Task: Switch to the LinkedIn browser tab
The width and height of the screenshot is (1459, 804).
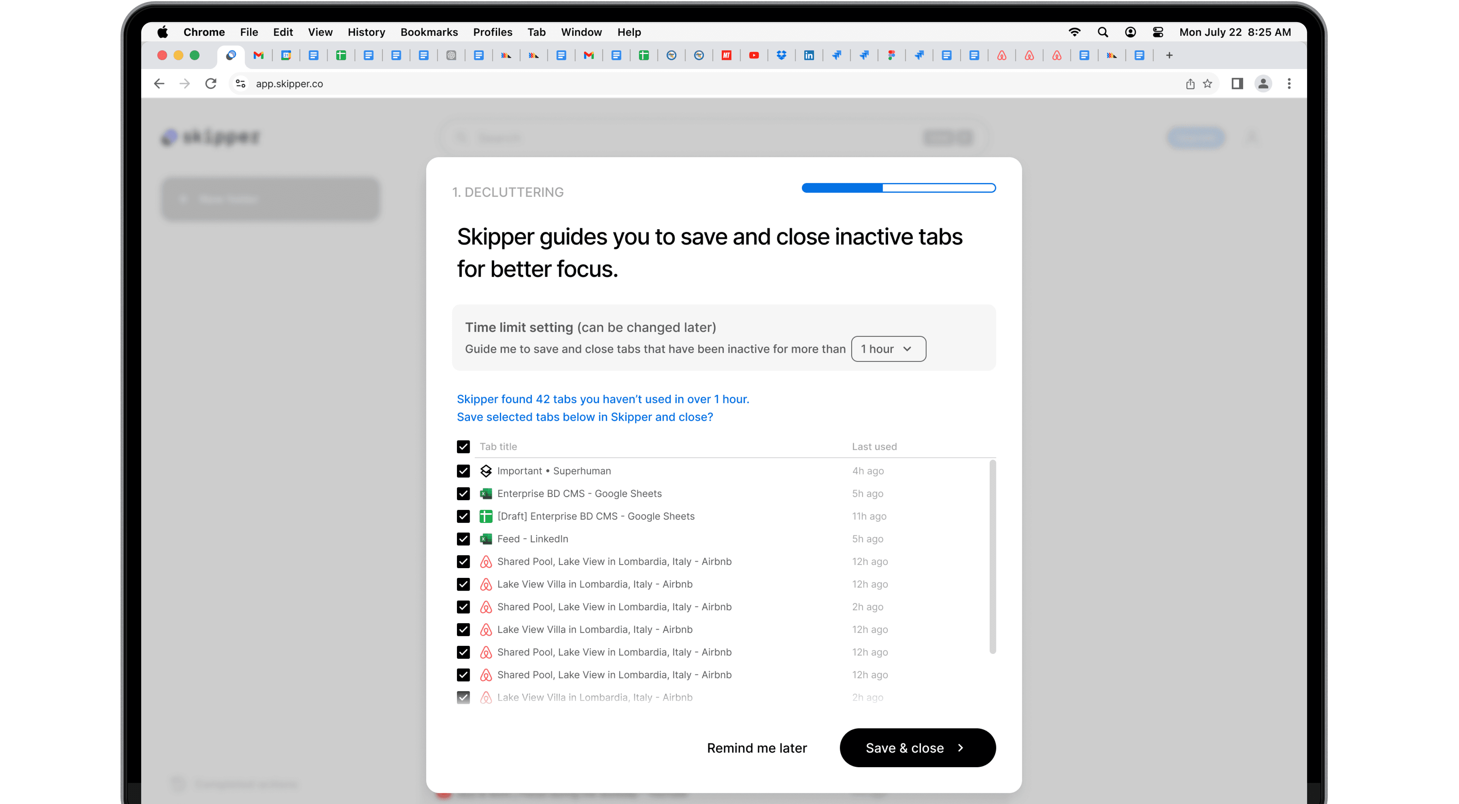Action: [809, 56]
